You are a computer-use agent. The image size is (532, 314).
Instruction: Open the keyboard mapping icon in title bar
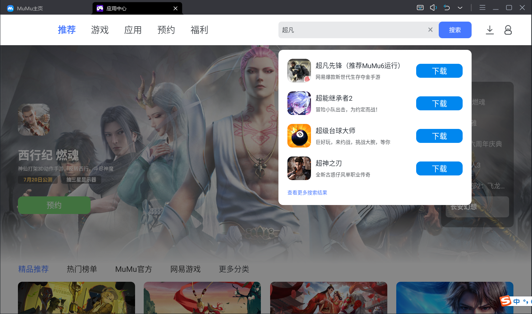(420, 8)
